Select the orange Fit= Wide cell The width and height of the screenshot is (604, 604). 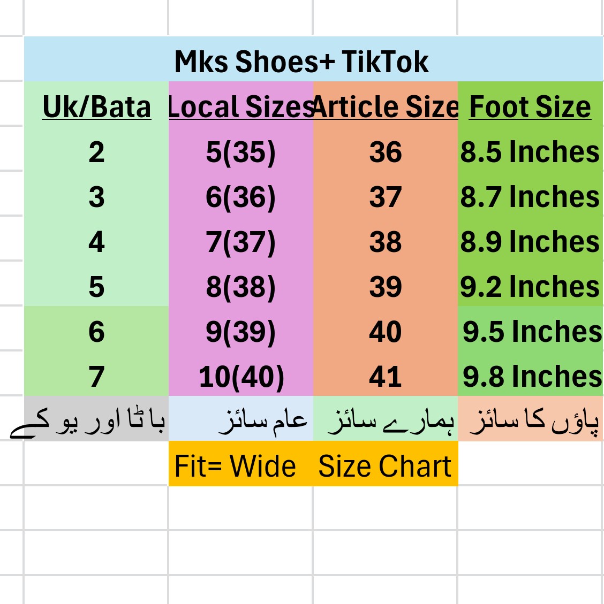pyautogui.click(x=236, y=465)
